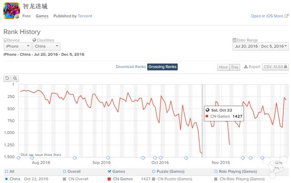Select the China radio button
The height and width of the screenshot is (183, 291).
(6, 179)
